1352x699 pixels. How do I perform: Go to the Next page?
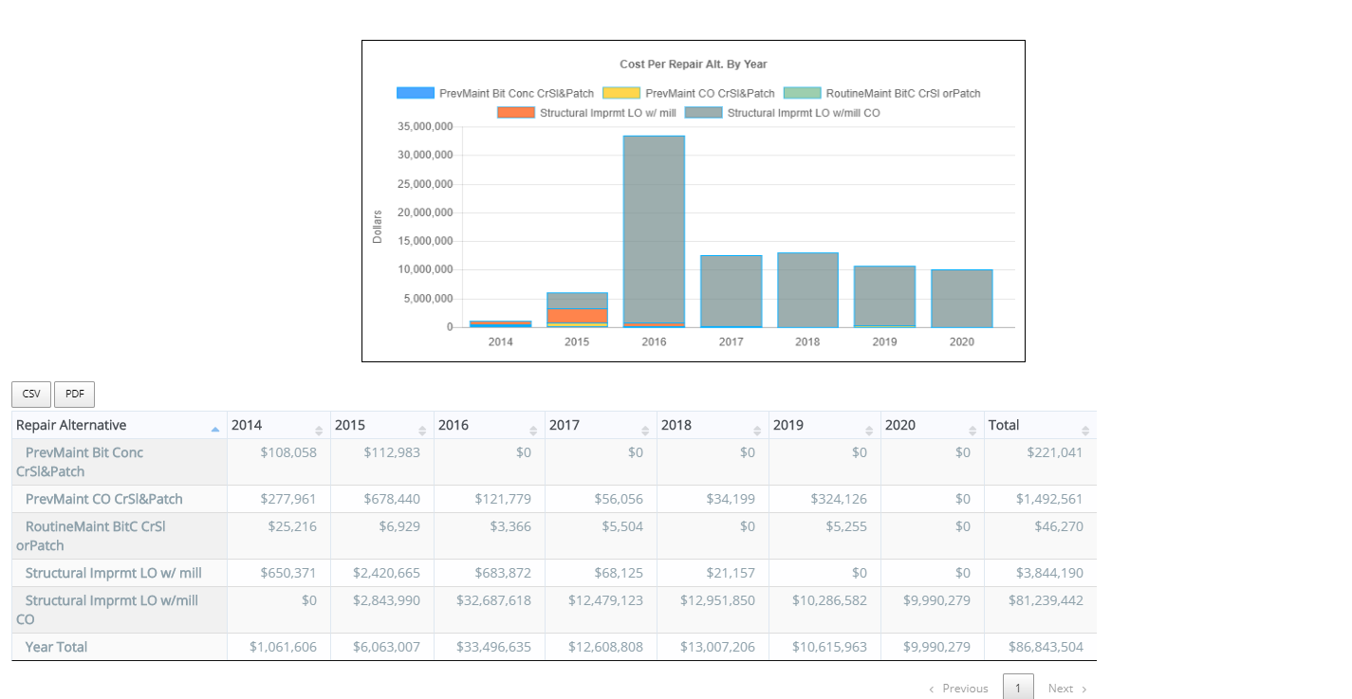[x=1066, y=689]
